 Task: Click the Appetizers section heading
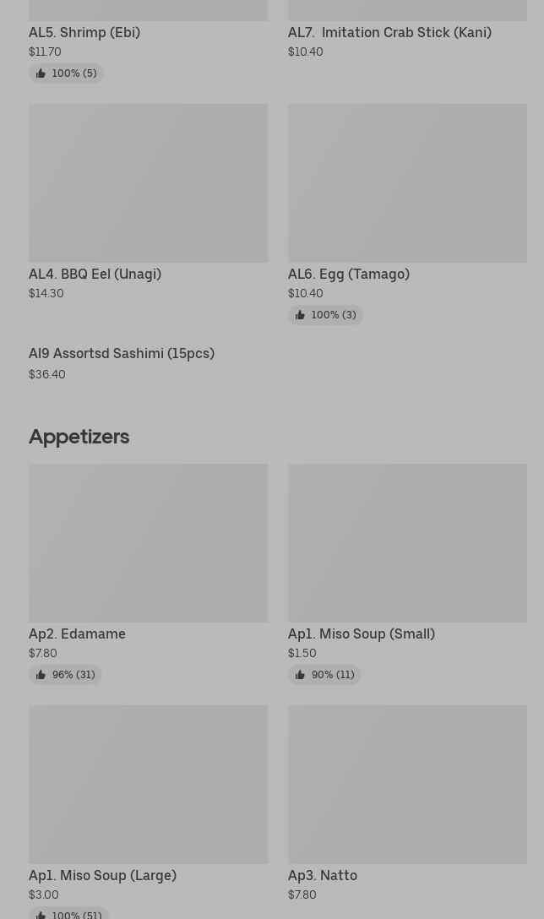point(79,436)
